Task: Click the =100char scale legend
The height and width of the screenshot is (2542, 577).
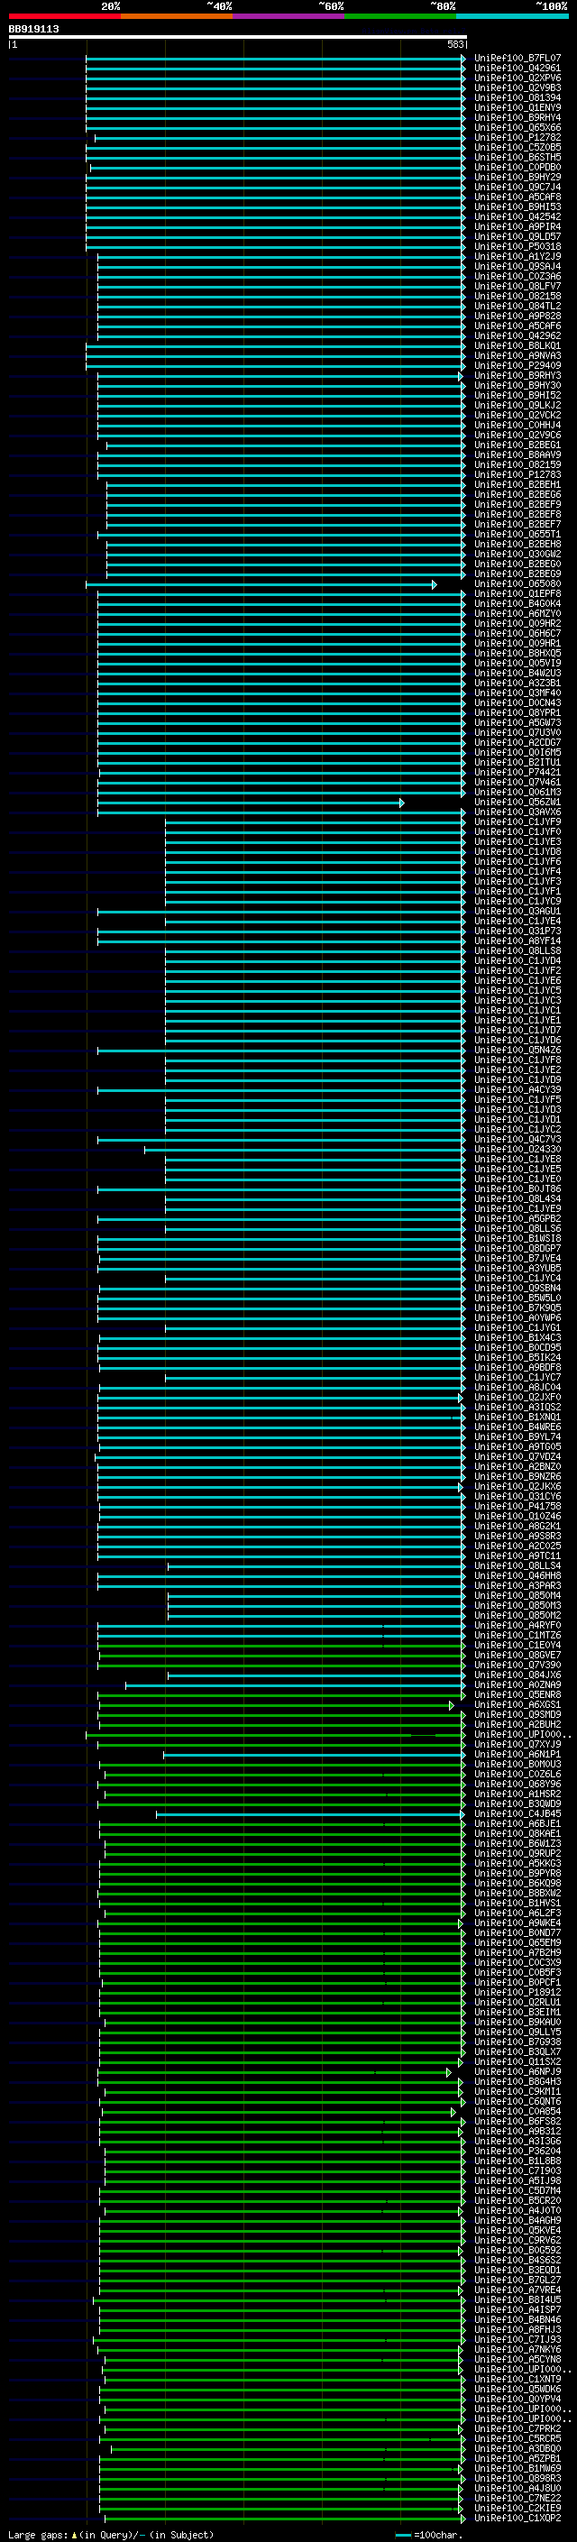Action: click(428, 2535)
